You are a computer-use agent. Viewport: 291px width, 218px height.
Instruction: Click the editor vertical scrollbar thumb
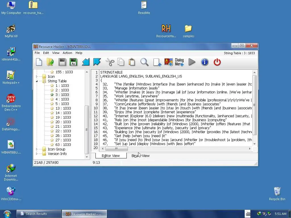tap(254, 105)
